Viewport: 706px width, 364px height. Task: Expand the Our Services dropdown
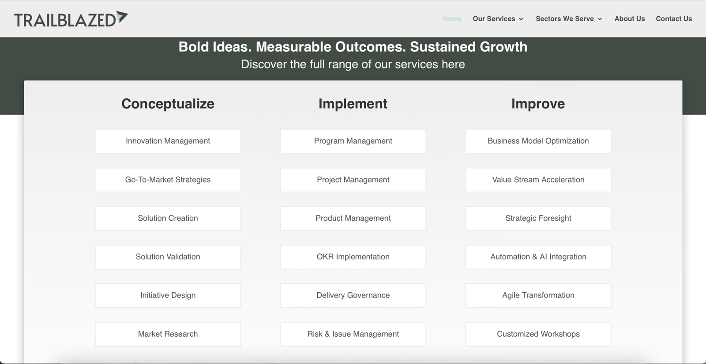(x=494, y=19)
